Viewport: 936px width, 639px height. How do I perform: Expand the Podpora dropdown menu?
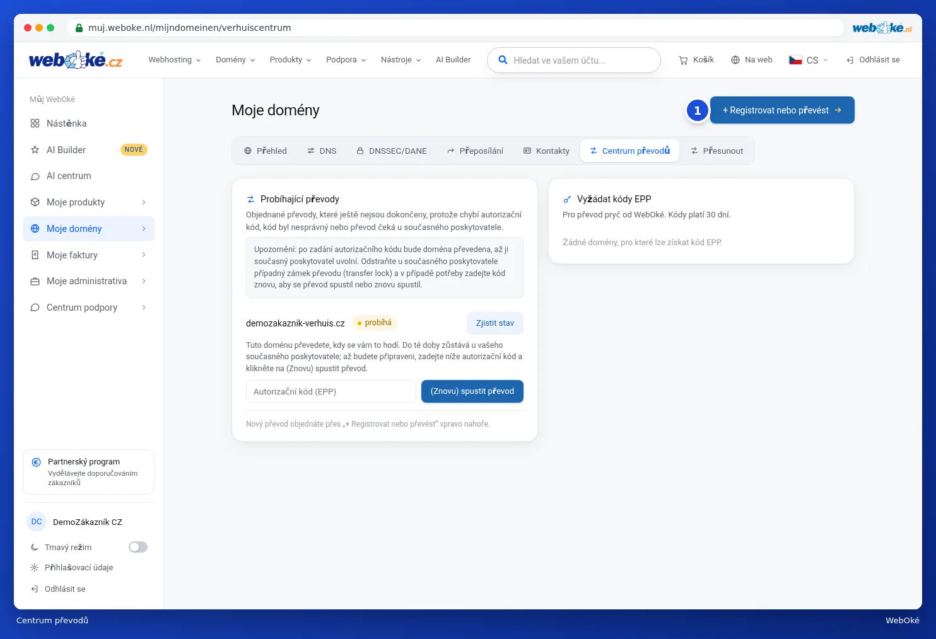tap(346, 60)
